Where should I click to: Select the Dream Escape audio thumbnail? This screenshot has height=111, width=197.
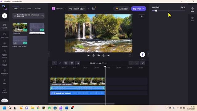tap(37, 27)
